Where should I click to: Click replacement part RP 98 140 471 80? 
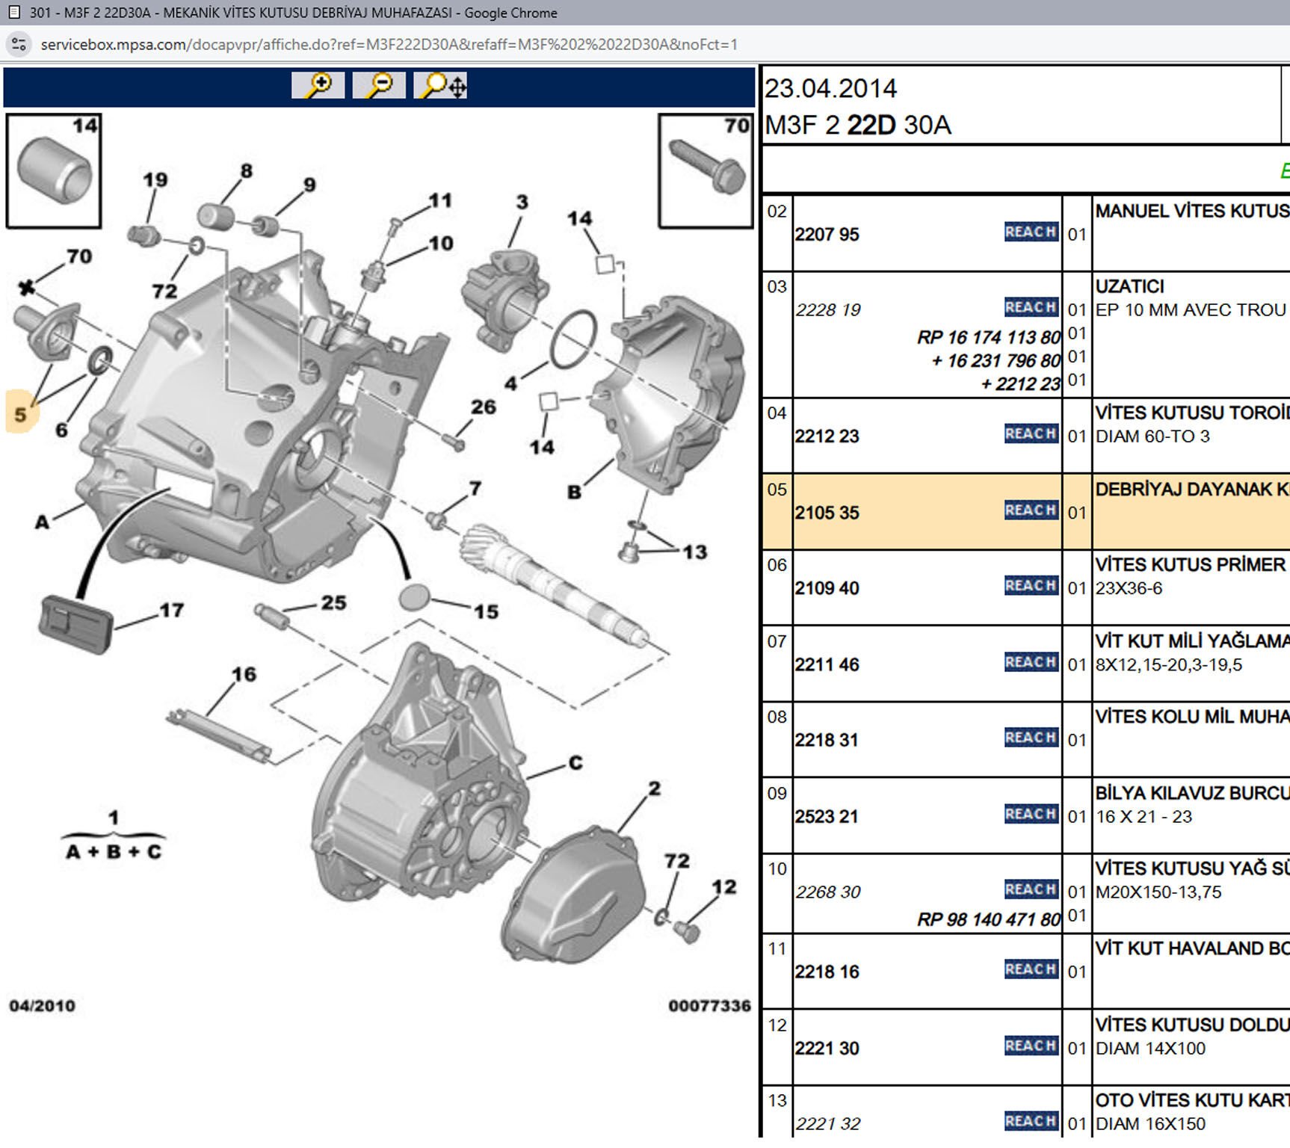(988, 919)
